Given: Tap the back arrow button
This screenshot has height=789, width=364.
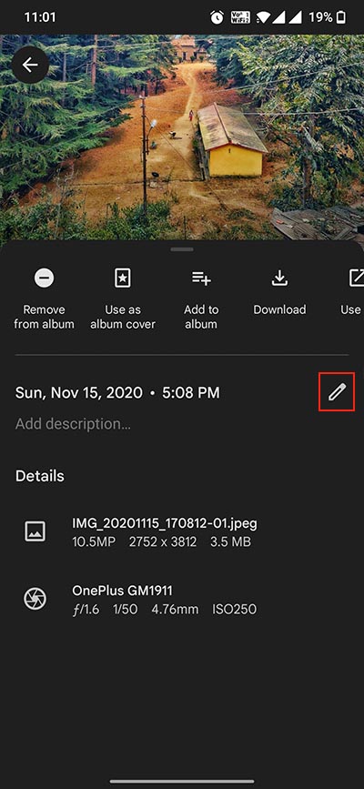Looking at the screenshot, I should pos(30,65).
